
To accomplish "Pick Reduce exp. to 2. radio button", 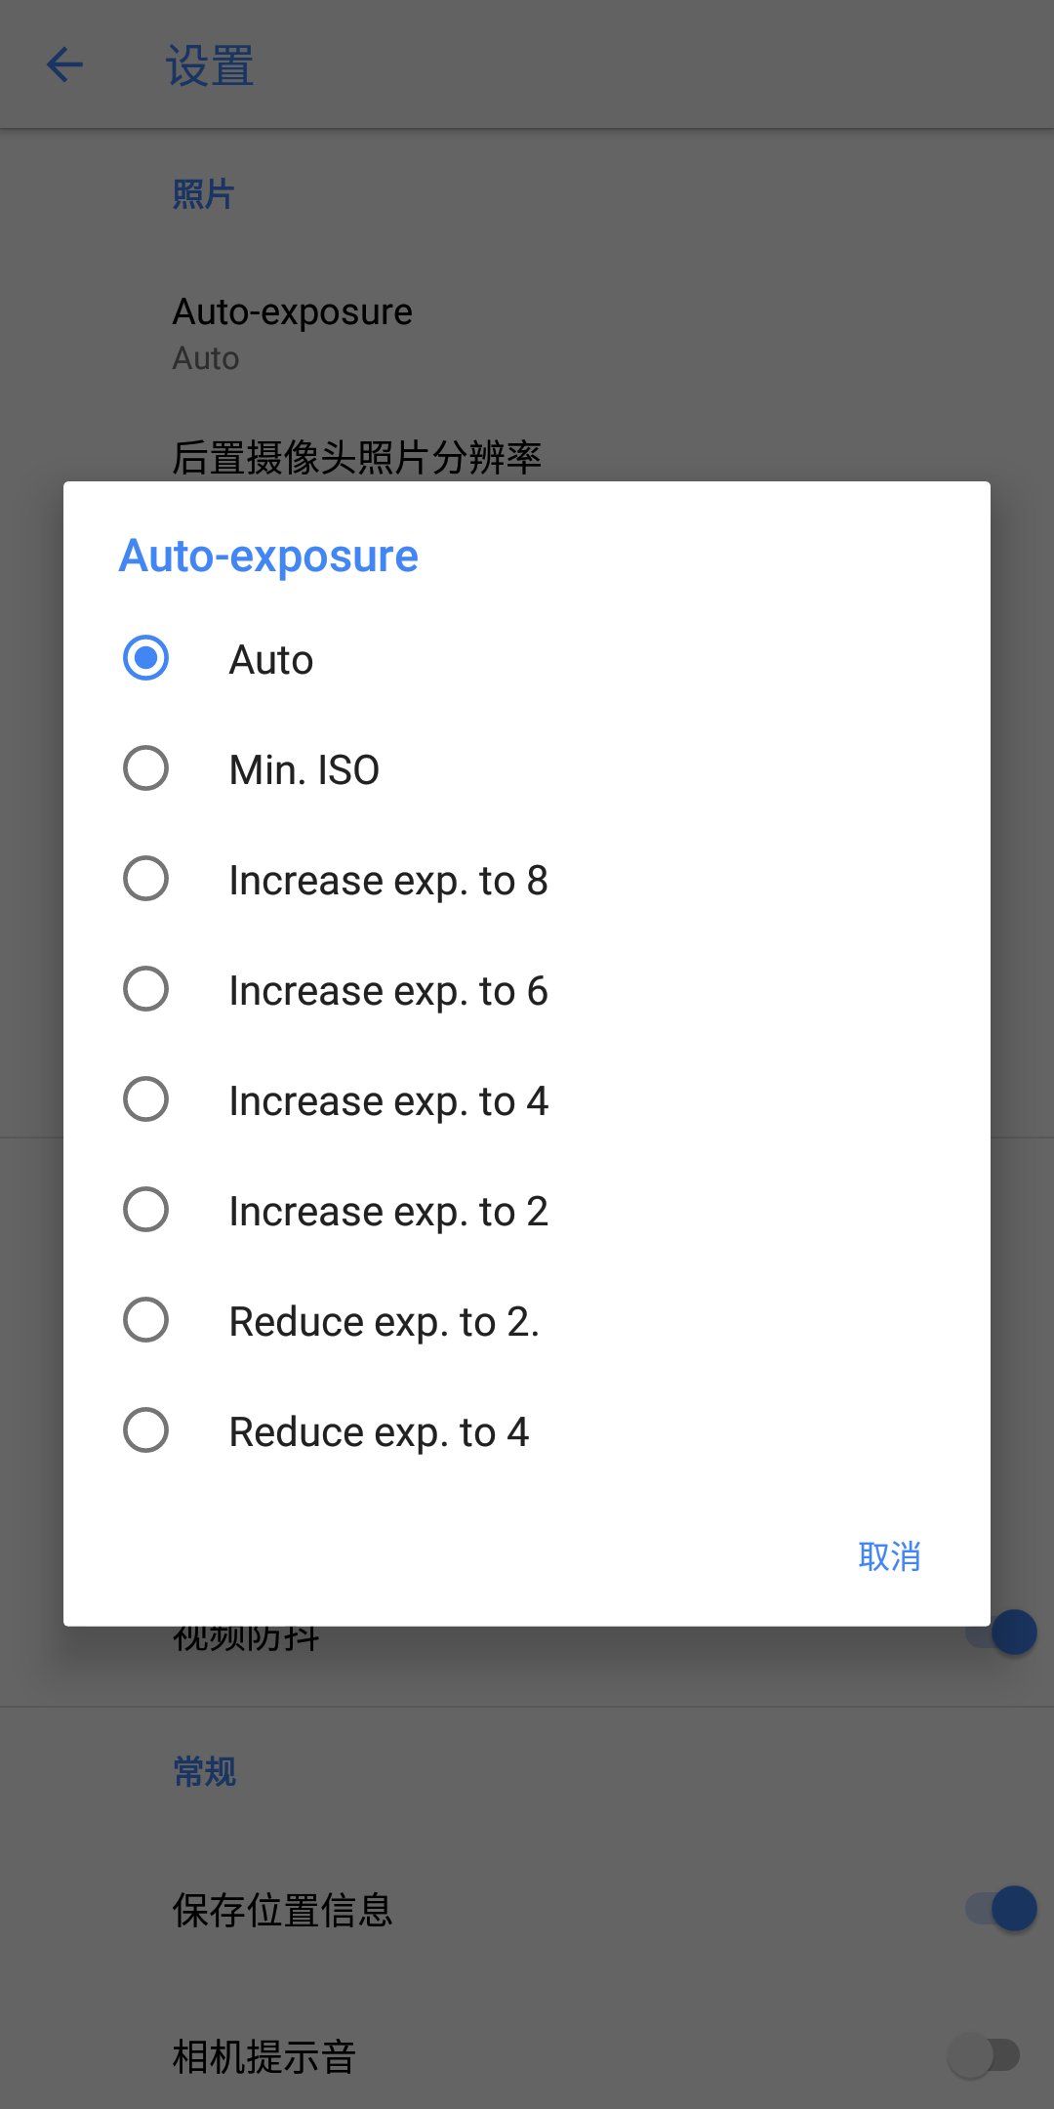I will pos(146,1320).
